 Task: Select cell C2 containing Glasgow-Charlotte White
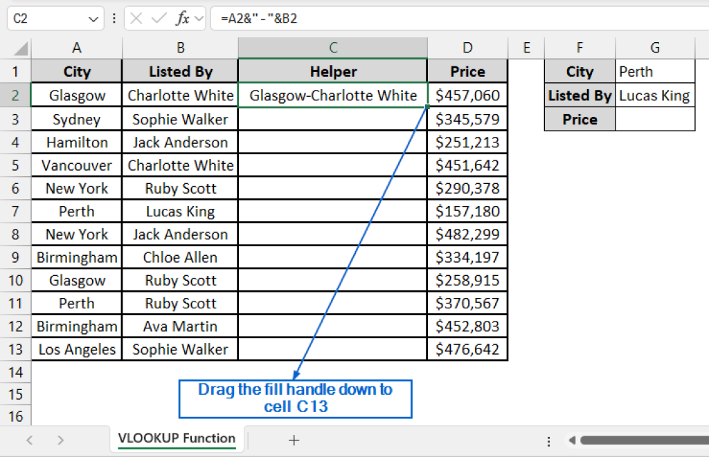pyautogui.click(x=333, y=95)
